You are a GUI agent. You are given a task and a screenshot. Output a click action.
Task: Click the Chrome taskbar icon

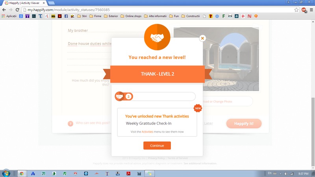tap(22, 173)
